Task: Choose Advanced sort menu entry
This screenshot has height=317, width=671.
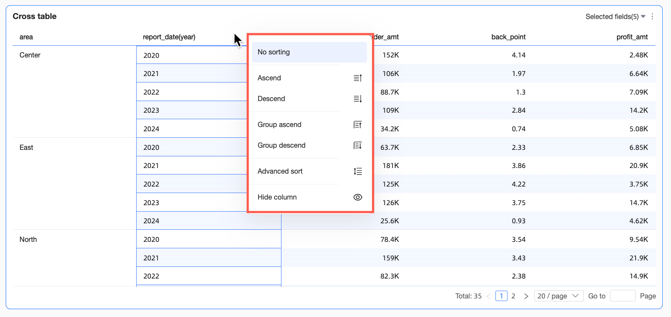Action: coord(280,171)
